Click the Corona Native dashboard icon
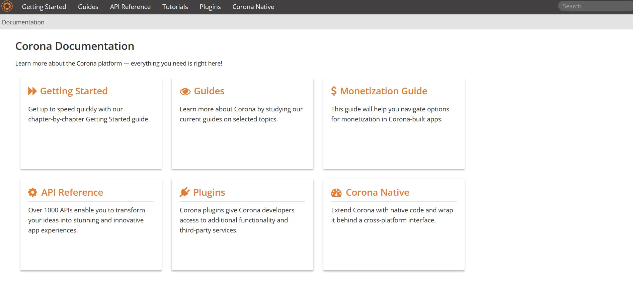This screenshot has height=295, width=633. click(x=336, y=193)
